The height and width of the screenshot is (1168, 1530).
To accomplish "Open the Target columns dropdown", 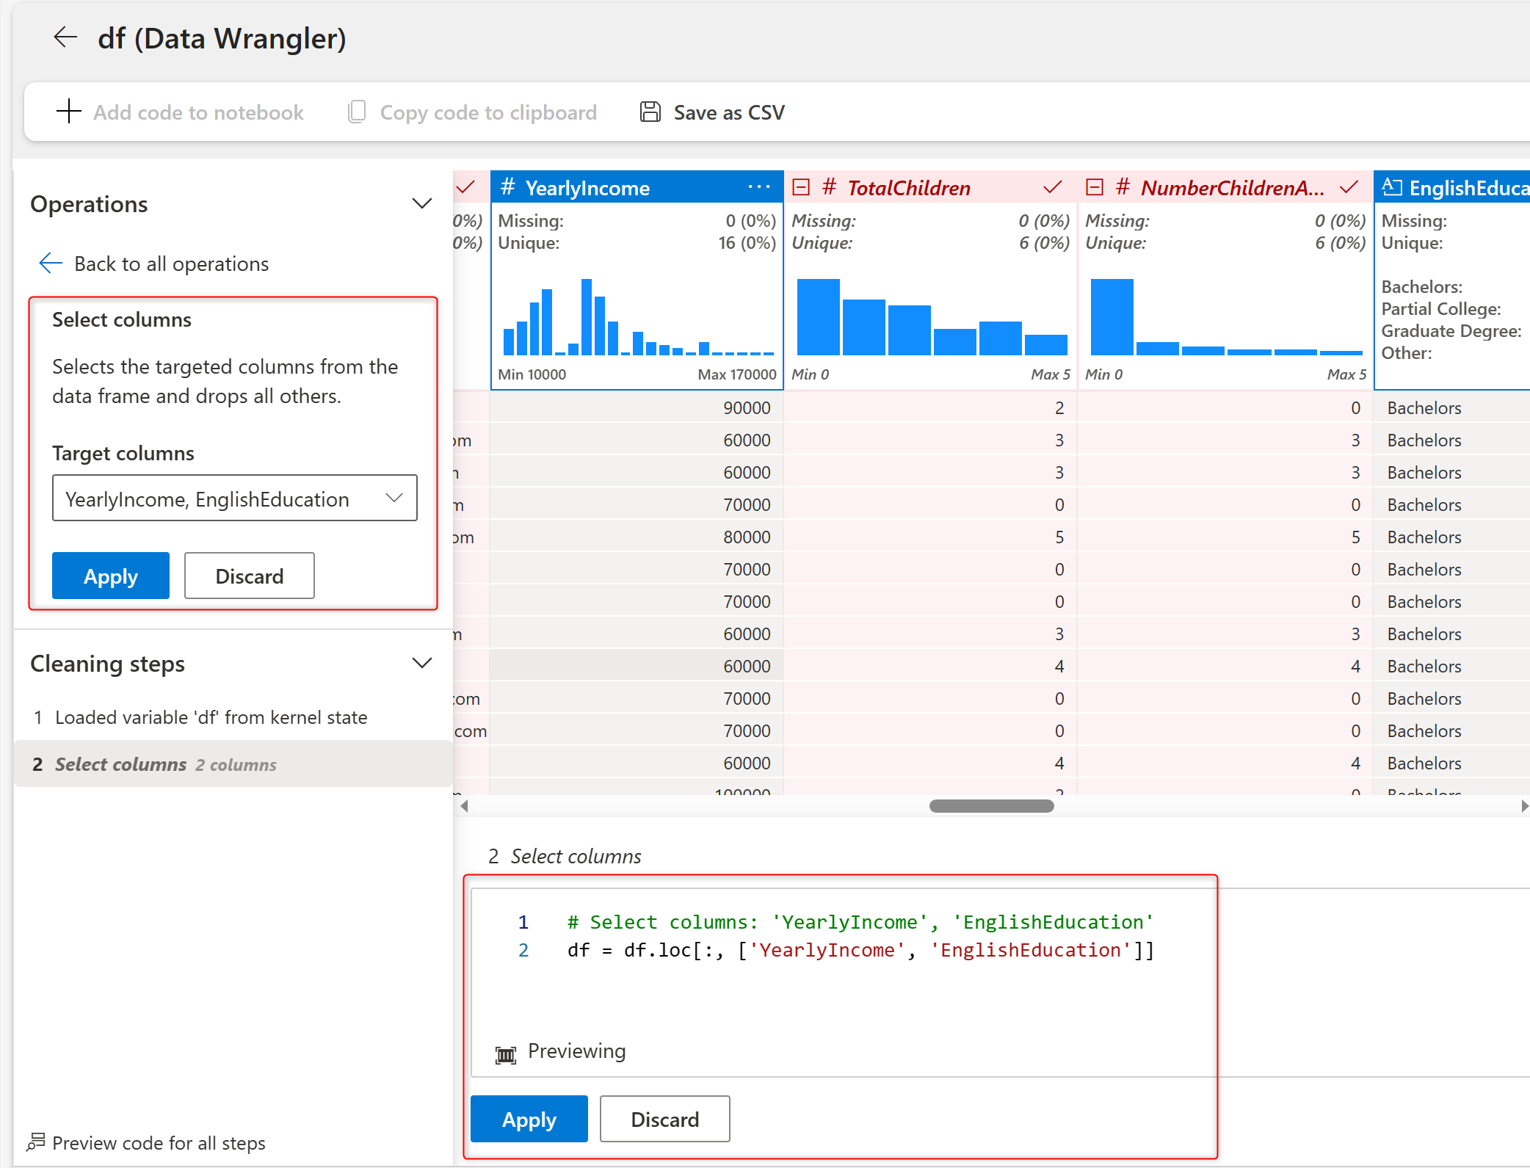I will pos(234,498).
